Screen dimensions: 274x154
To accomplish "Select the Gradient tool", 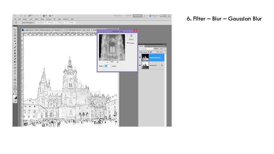I will (15, 62).
